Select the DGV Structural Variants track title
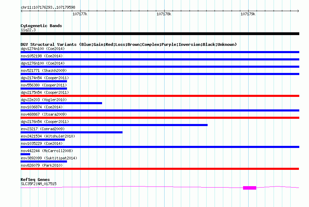 (129, 44)
